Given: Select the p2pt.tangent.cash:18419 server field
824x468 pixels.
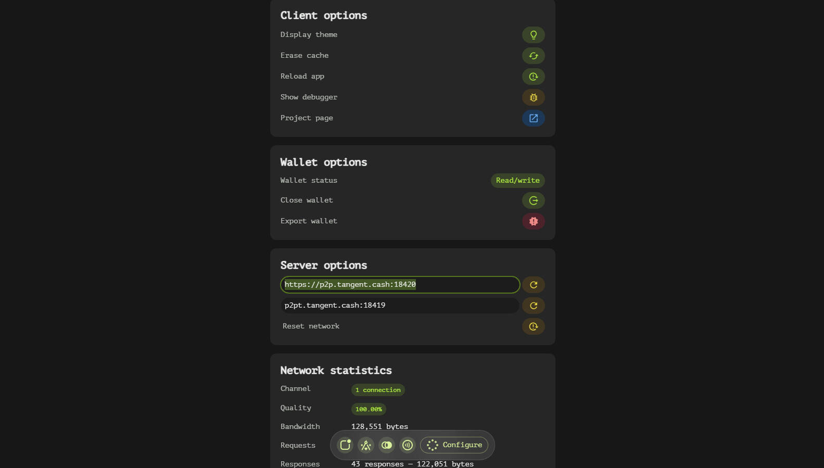Looking at the screenshot, I should pos(400,306).
